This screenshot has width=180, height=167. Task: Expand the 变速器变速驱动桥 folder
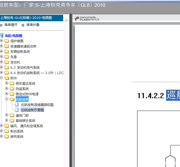pyautogui.click(x=1, y=46)
